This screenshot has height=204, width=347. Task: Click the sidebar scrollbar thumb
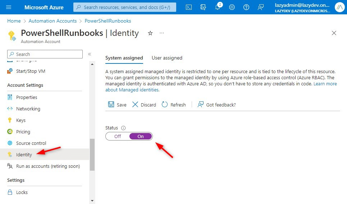[92, 155]
